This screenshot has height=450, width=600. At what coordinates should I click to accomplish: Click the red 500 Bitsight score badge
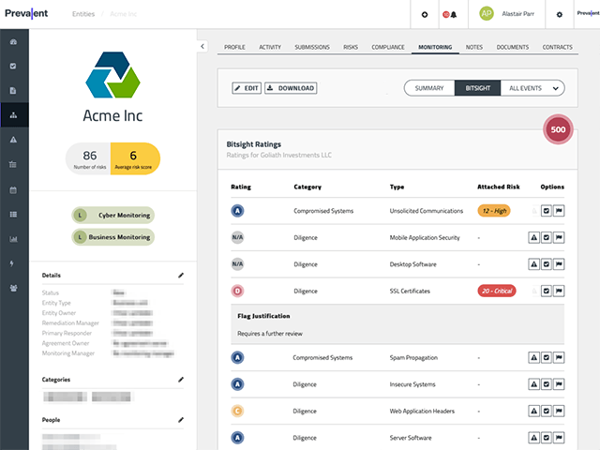pyautogui.click(x=558, y=129)
